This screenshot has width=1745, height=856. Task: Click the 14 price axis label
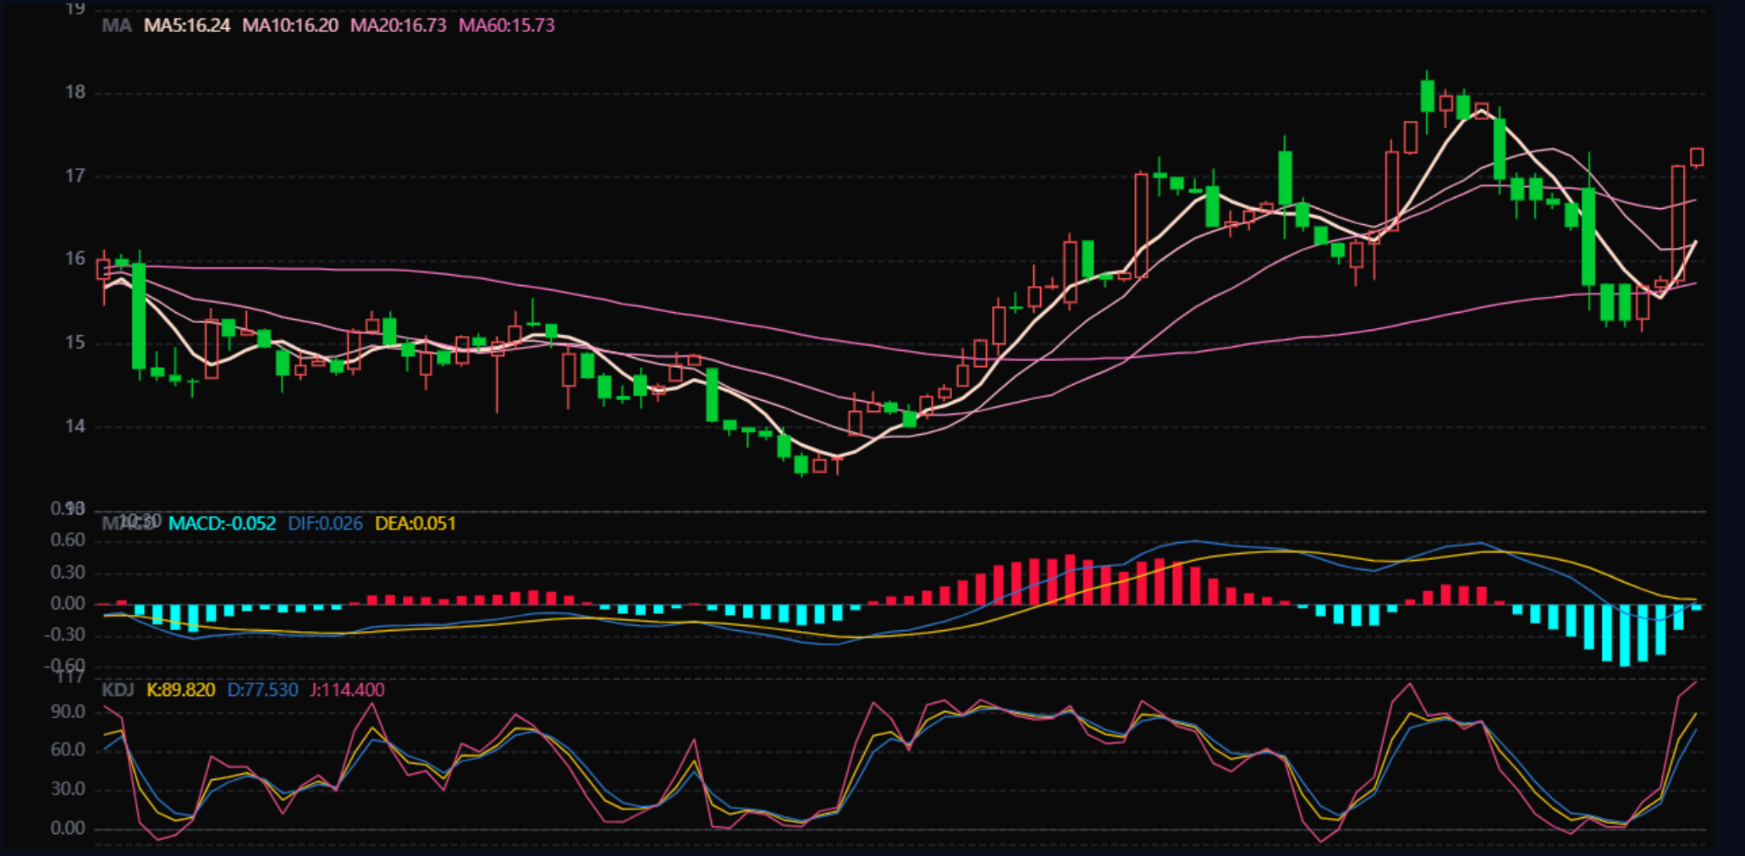[75, 426]
